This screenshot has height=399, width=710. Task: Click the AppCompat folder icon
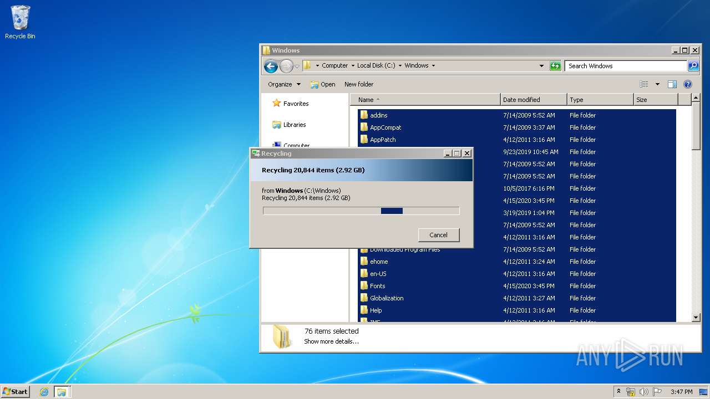364,127
